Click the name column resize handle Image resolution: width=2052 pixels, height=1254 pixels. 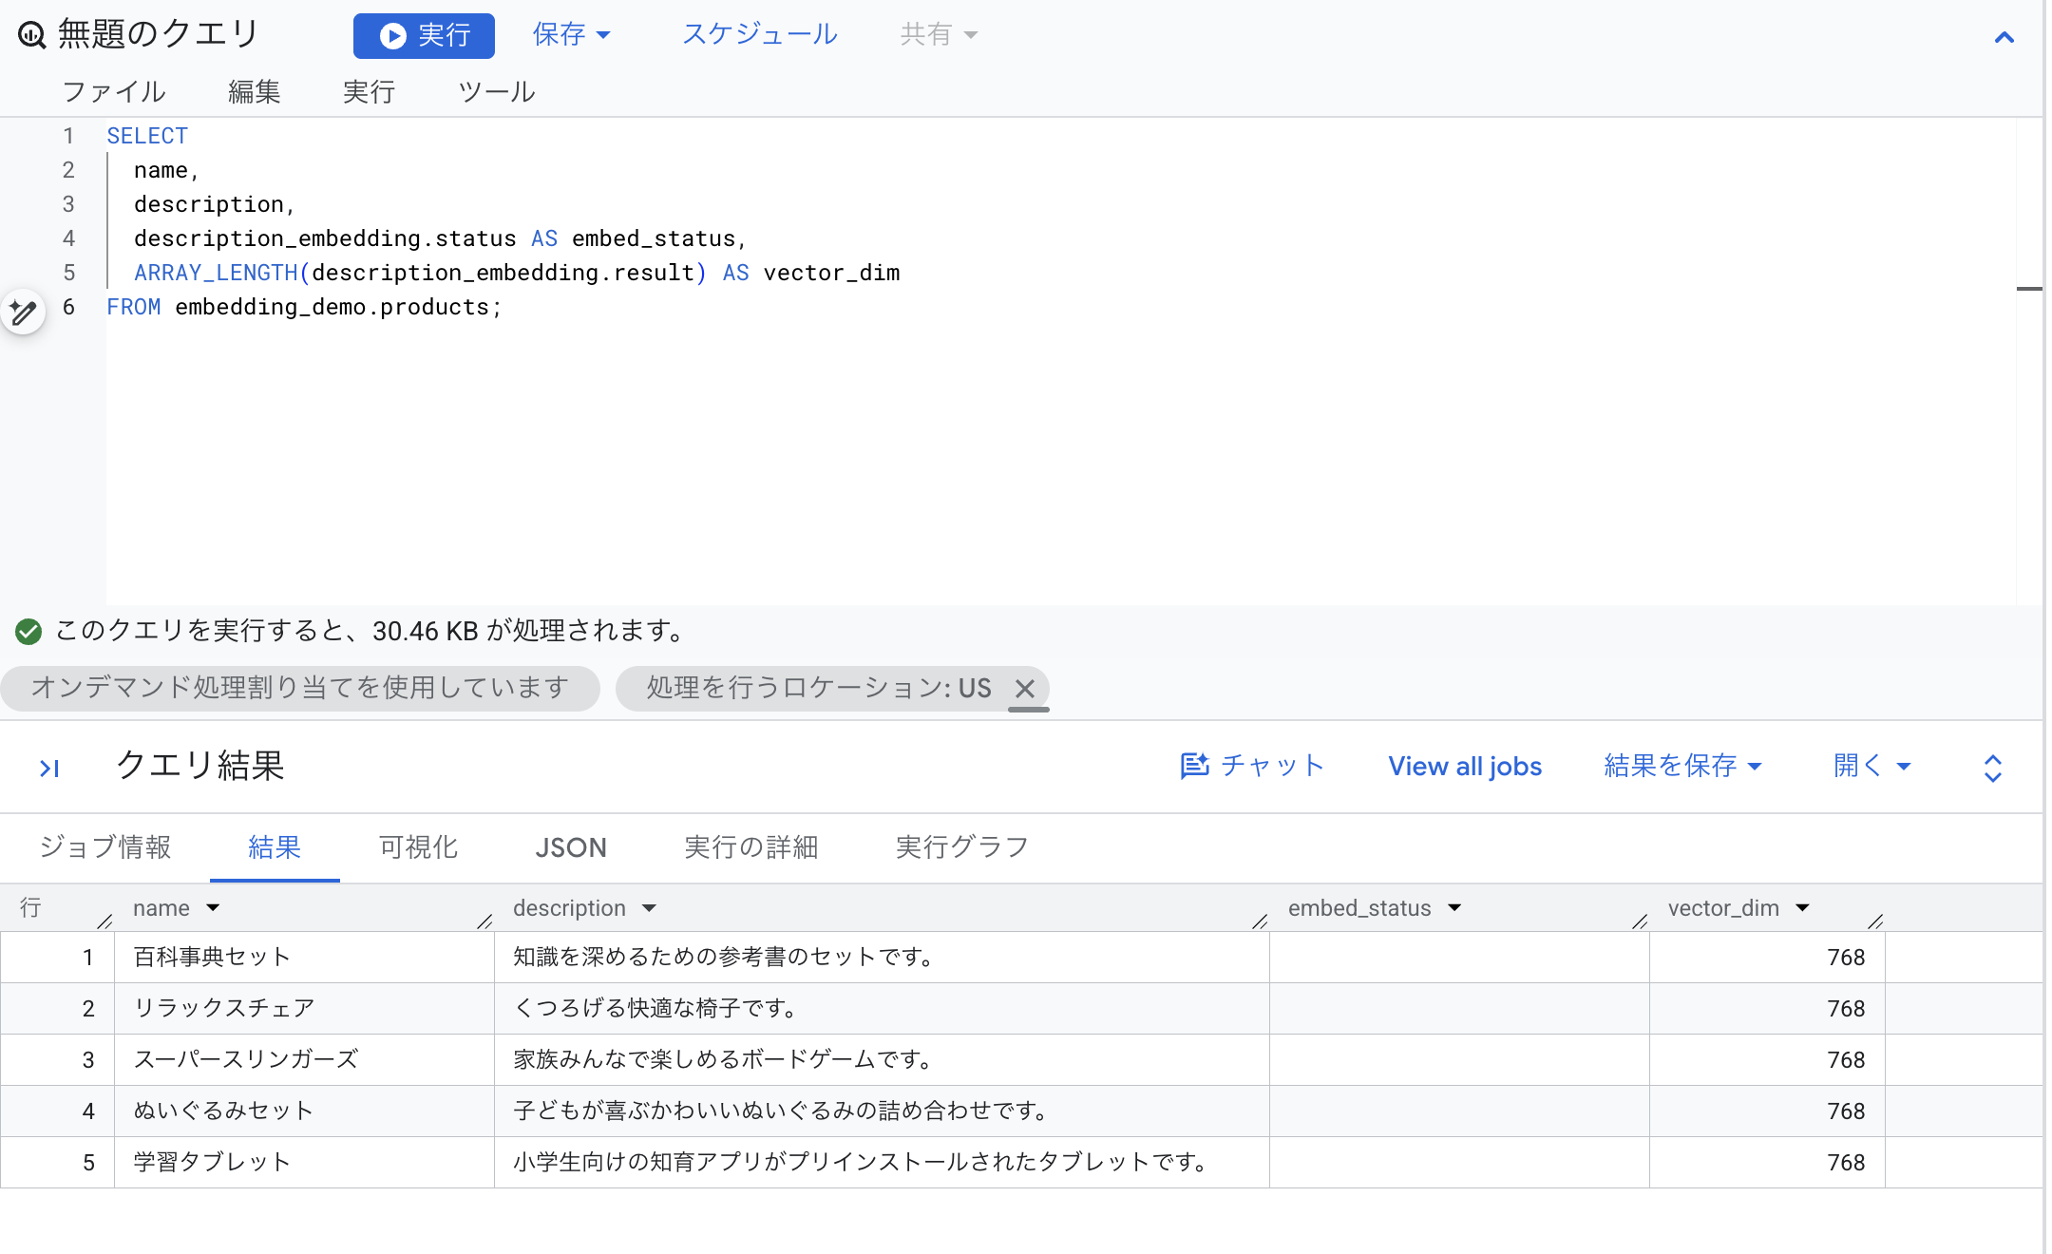484,921
